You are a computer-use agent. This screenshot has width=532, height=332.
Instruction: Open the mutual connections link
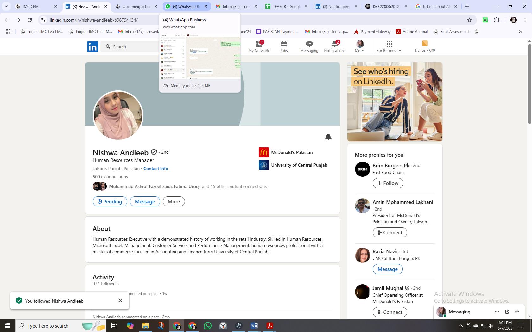pos(188,186)
